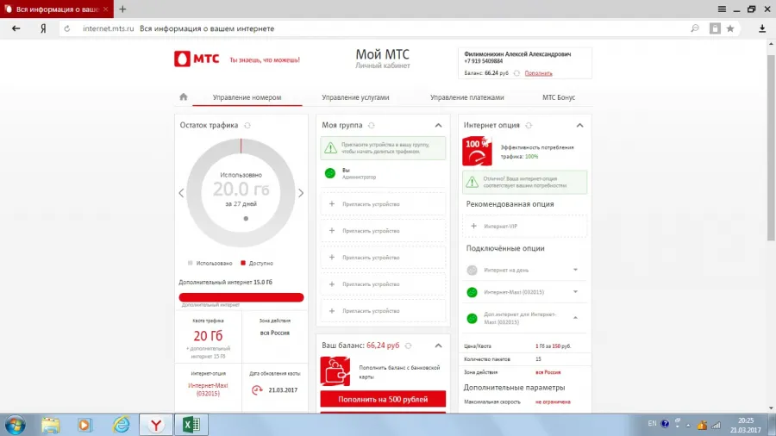Click the Yandex Я button
Screen dimensions: 776x436
click(44, 28)
